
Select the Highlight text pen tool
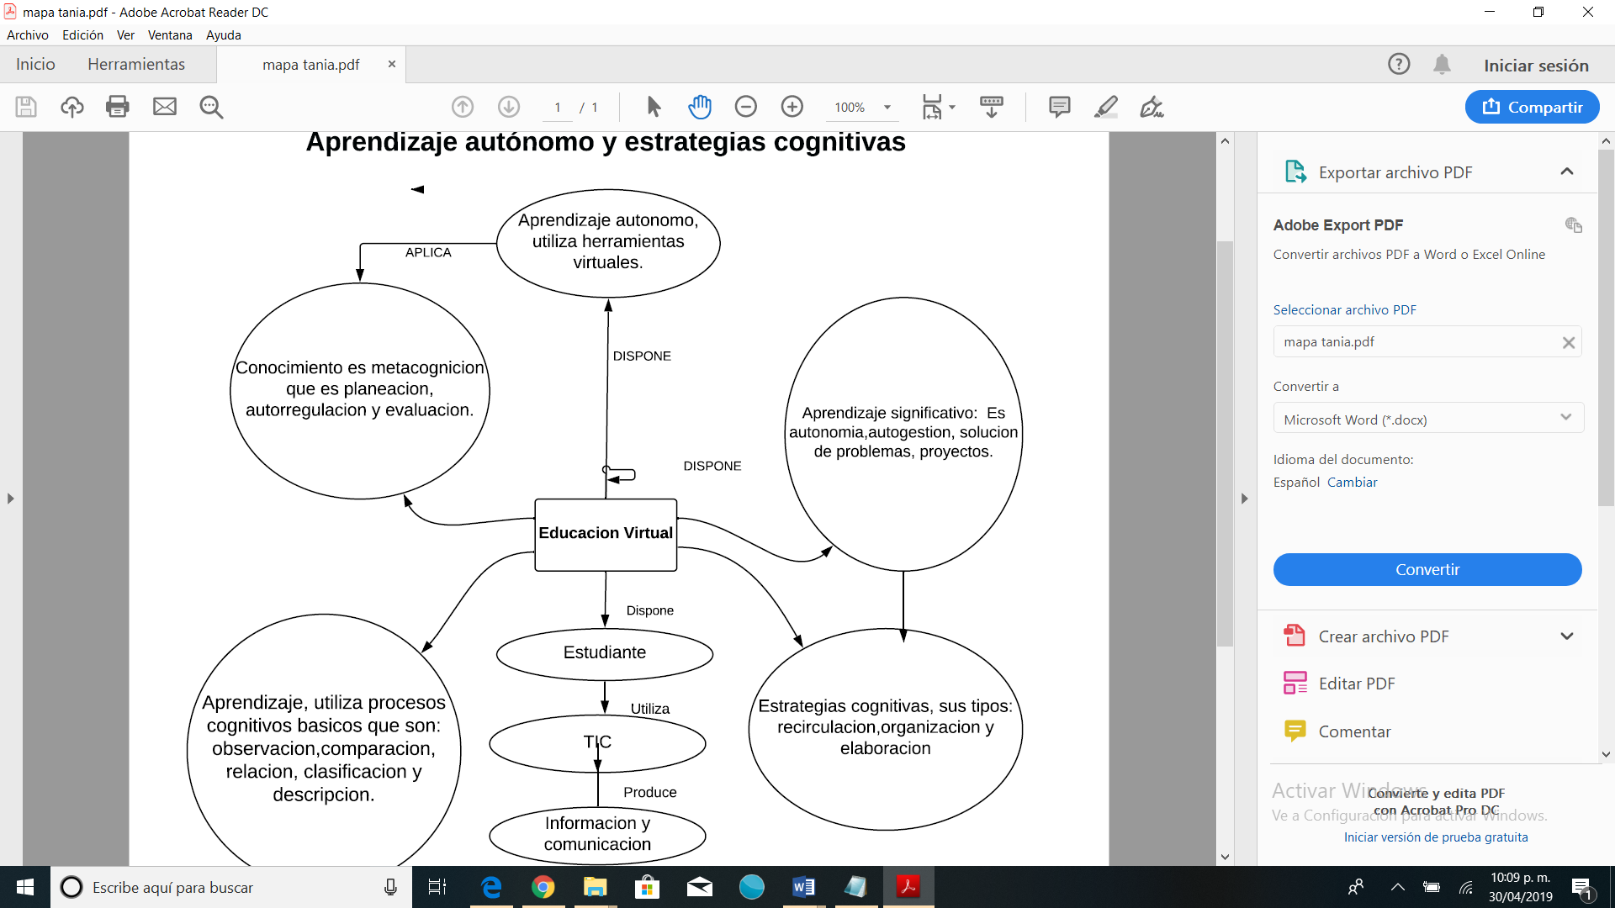(1106, 107)
